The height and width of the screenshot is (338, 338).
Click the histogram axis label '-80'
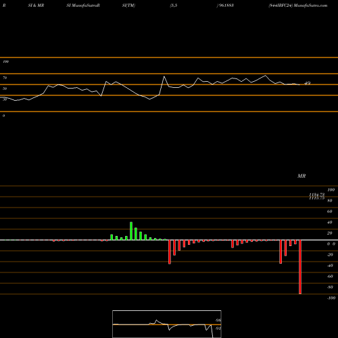pyautogui.click(x=330, y=287)
